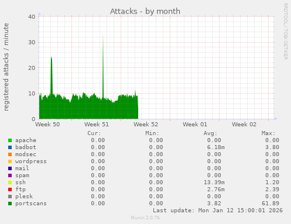Click the 'spam' legend label
291x224 pixels.
point(22,175)
